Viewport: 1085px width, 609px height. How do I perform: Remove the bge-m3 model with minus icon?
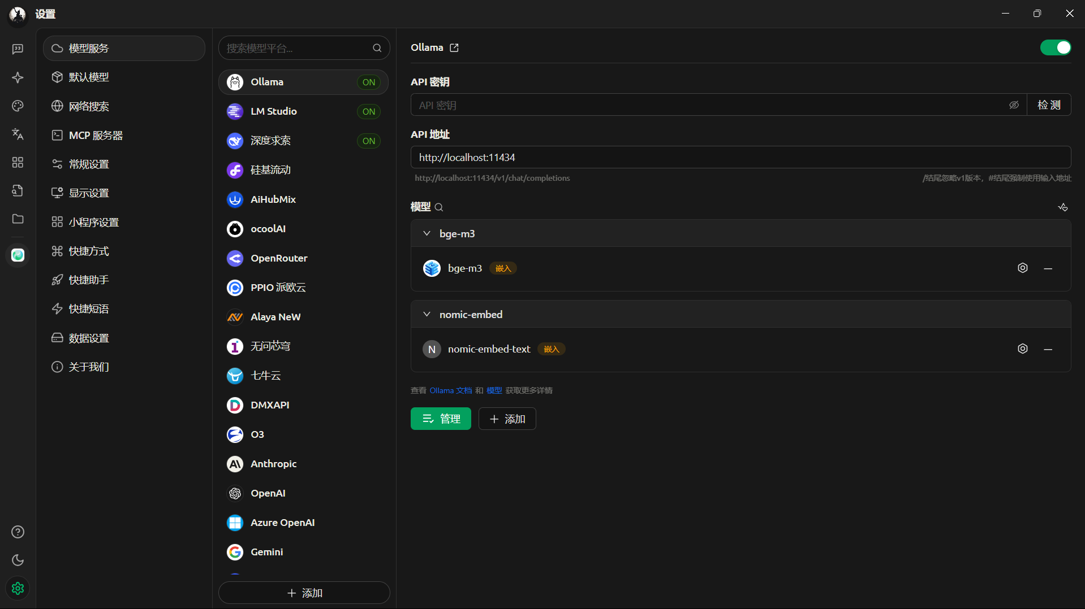pyautogui.click(x=1048, y=268)
